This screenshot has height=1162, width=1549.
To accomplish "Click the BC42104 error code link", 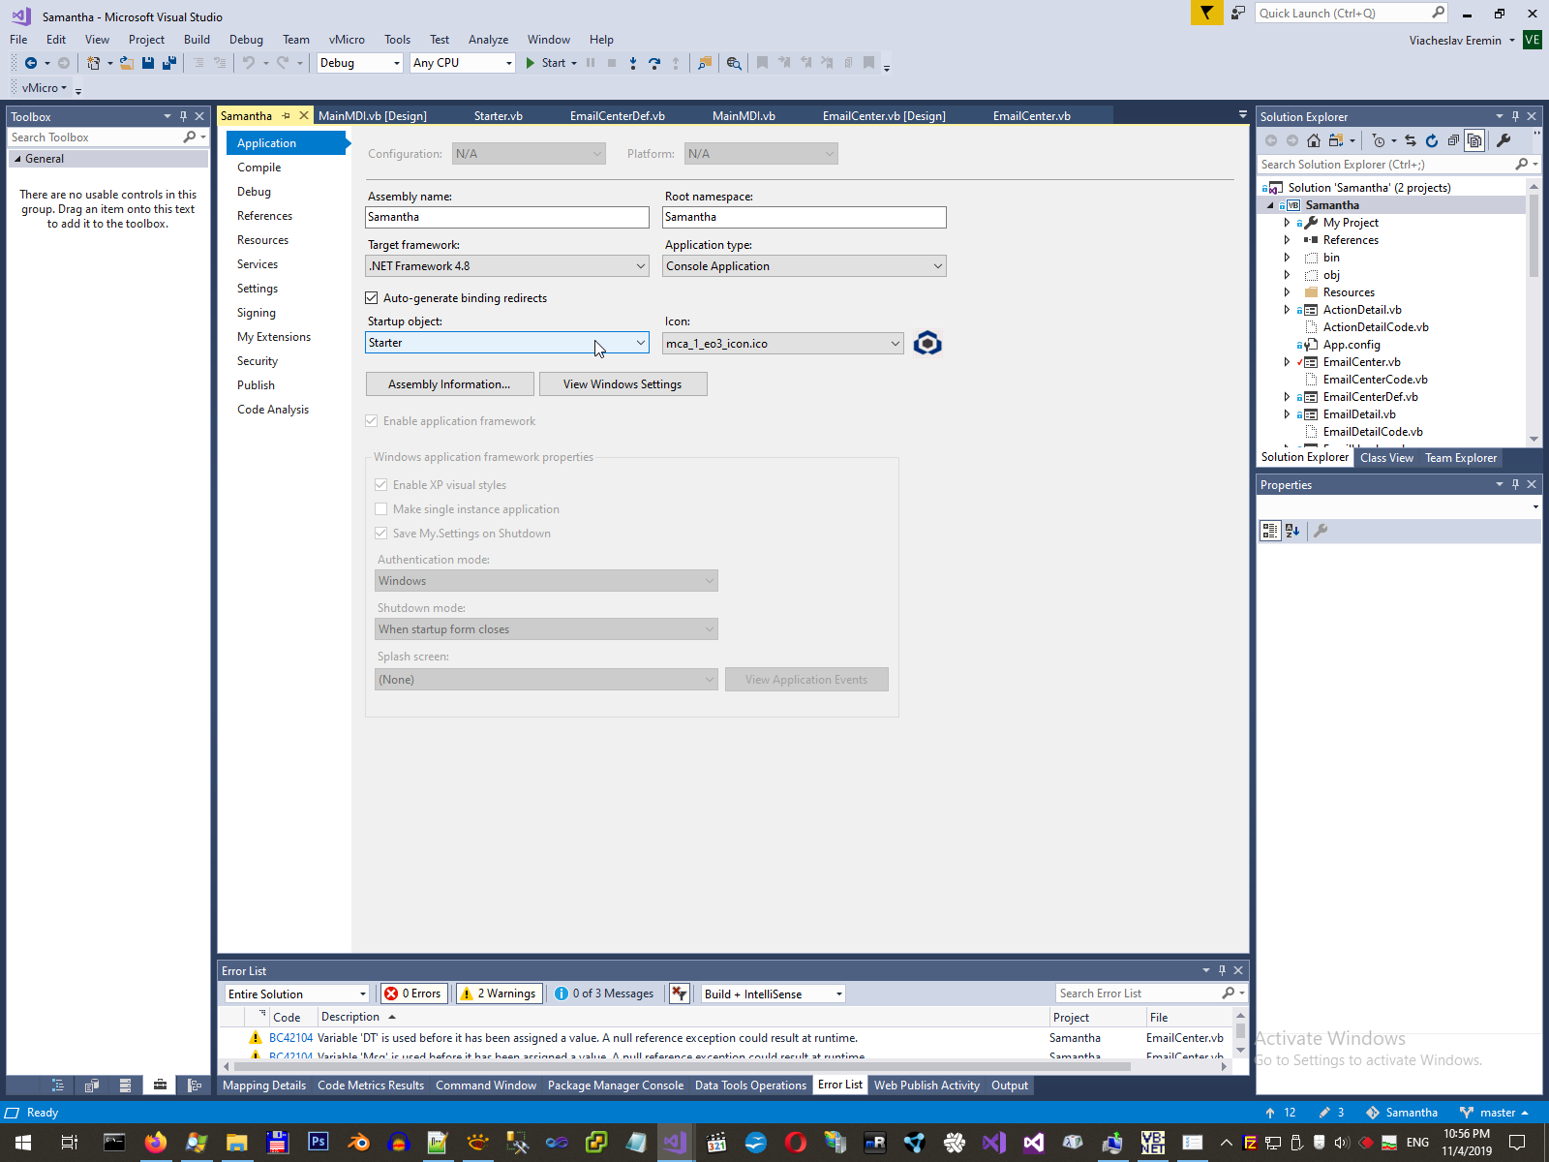I will click(290, 1038).
